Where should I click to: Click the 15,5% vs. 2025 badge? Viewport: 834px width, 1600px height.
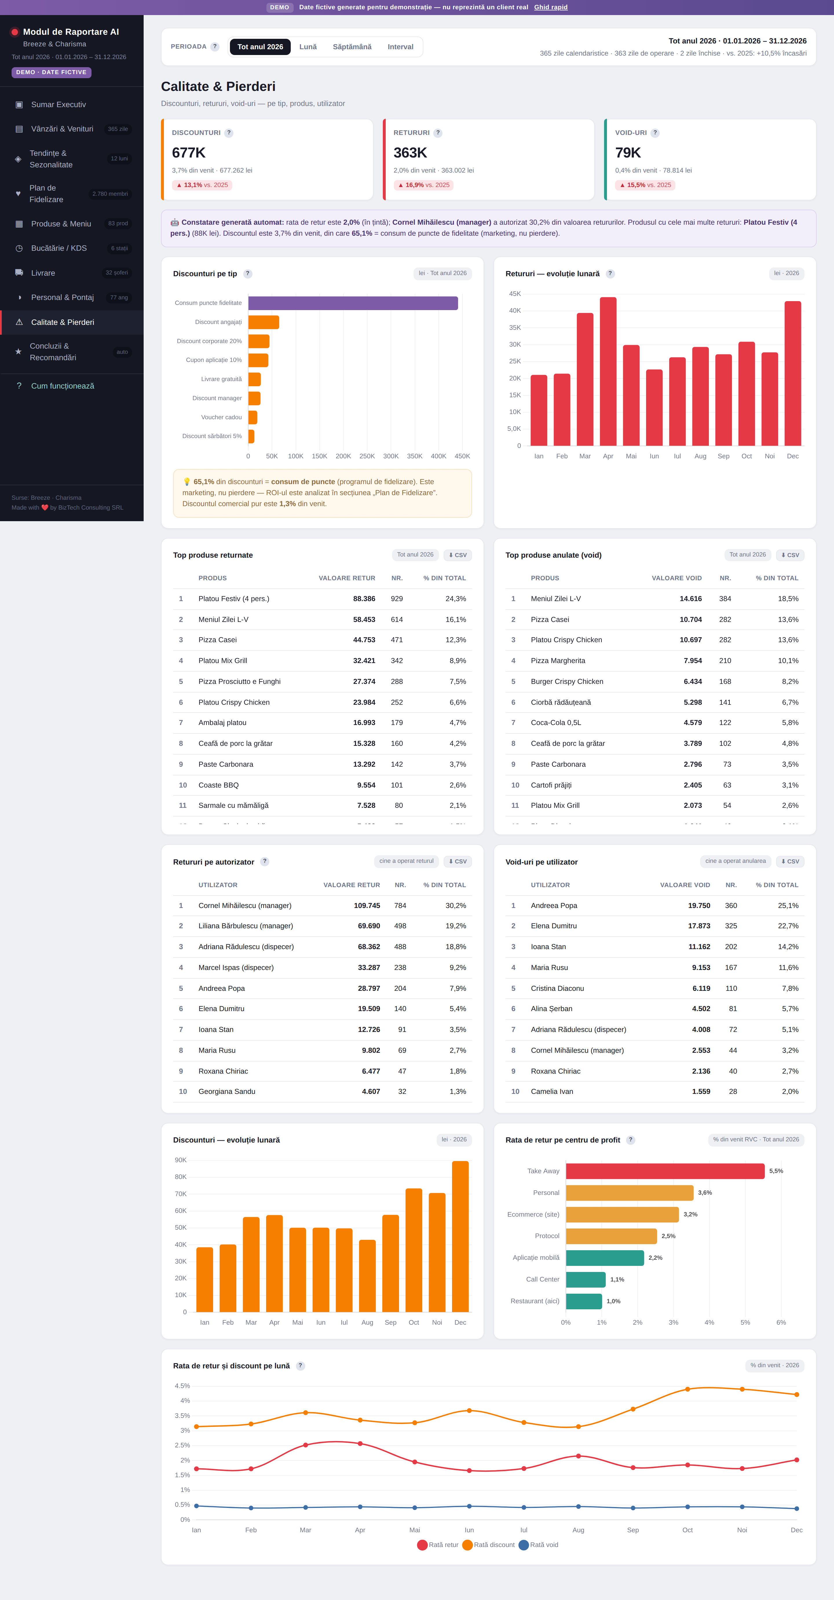click(x=645, y=185)
